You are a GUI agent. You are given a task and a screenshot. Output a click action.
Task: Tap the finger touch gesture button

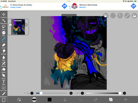pos(120,16)
